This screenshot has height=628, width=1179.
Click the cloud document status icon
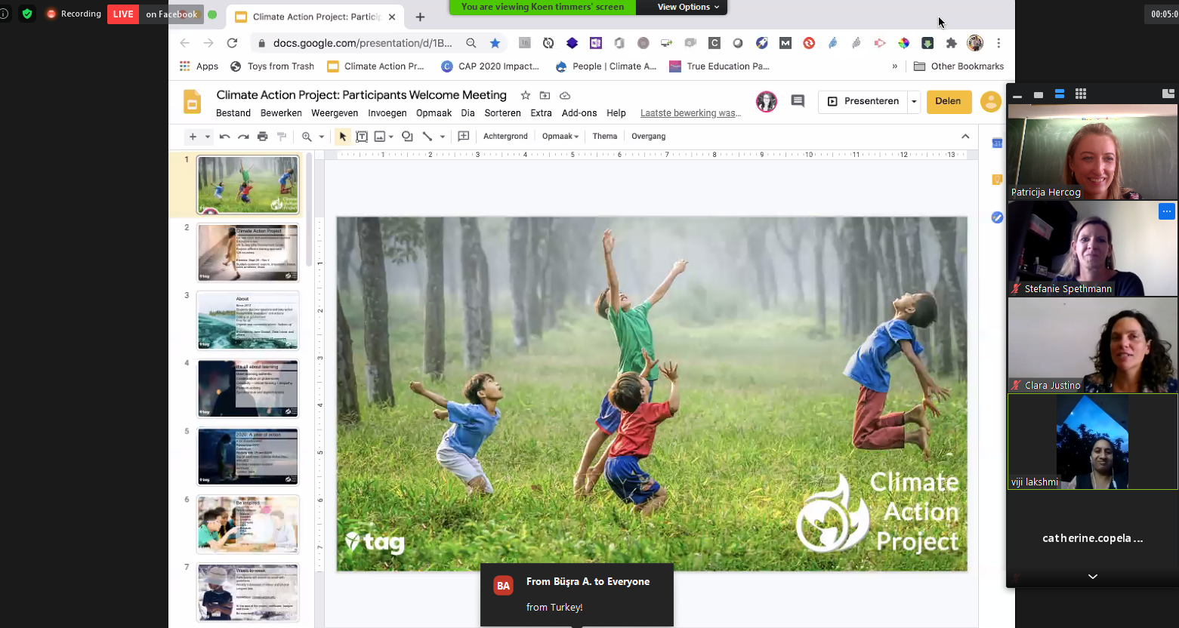point(565,95)
